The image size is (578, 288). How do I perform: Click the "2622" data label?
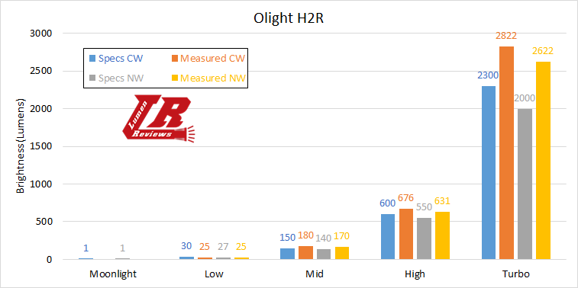[x=543, y=51]
